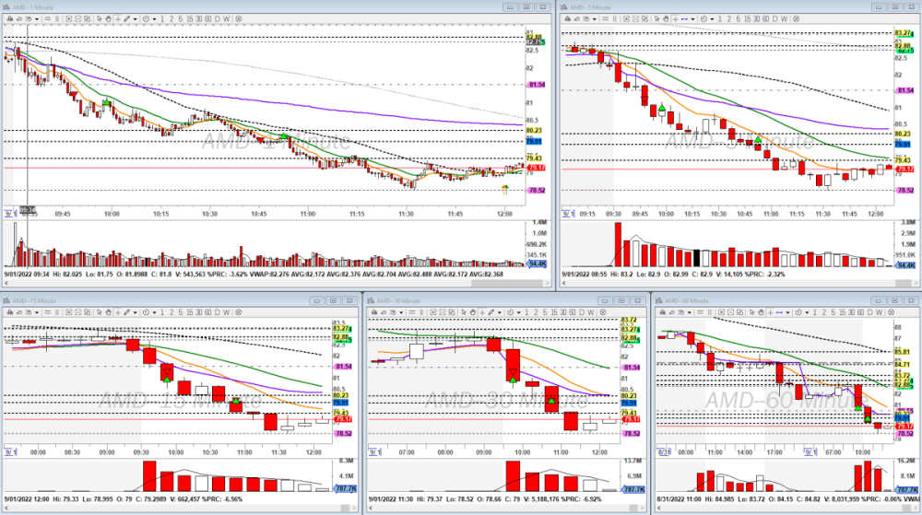This screenshot has height=515, width=922.
Task: Click the clock icon in AMD 15 Minute toolbar
Action: point(146,312)
